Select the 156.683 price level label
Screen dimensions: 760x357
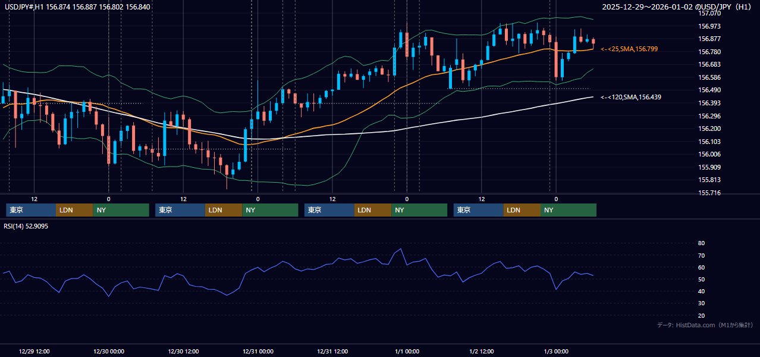[709, 64]
